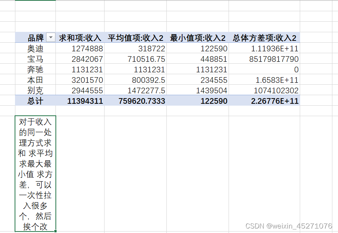This screenshot has width=338, height=233.
Task: Select 奔驰 sum cell in 求和项:收入 column
Action: pyautogui.click(x=80, y=69)
